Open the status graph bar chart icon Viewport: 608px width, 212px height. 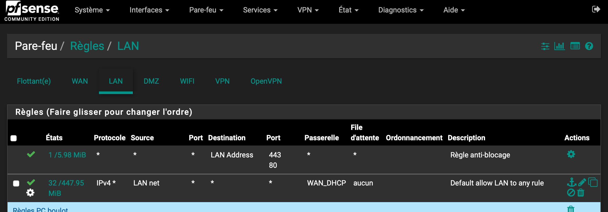[x=560, y=46]
